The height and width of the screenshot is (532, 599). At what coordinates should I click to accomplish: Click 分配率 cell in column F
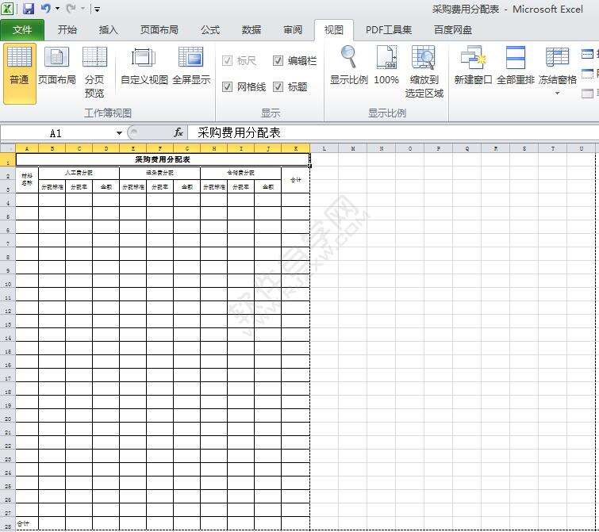coord(159,186)
